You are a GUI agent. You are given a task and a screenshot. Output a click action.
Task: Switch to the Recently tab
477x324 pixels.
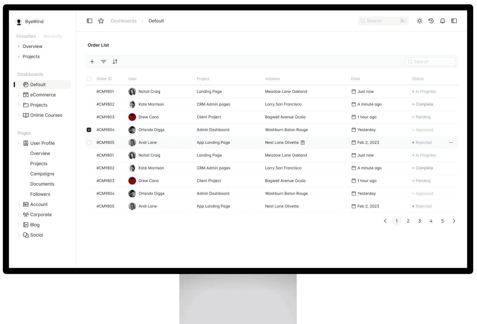click(x=53, y=36)
